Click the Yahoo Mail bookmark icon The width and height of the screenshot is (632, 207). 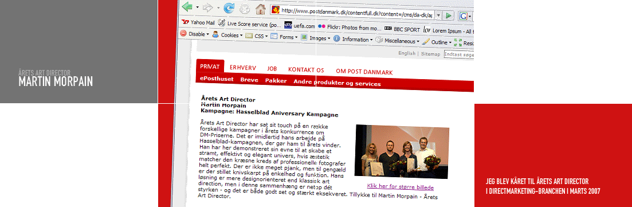[x=186, y=22]
